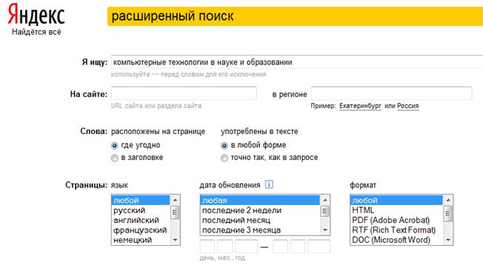The height and width of the screenshot is (268, 483).
Task: Click the Россия example link
Action: [x=408, y=106]
